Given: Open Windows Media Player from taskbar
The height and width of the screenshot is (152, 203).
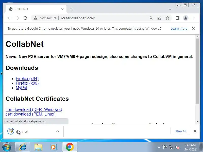Looking at the screenshot, I should tap(54, 147).
